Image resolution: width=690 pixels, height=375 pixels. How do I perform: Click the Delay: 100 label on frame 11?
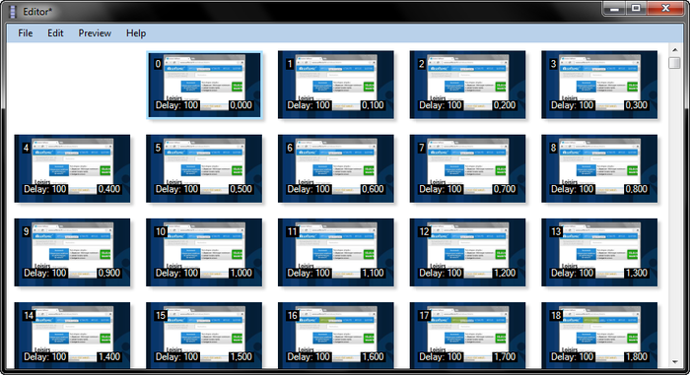[309, 273]
